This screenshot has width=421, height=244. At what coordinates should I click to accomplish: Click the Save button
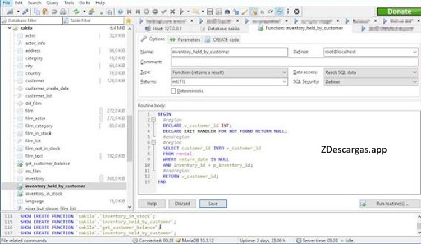pyautogui.click(x=213, y=204)
